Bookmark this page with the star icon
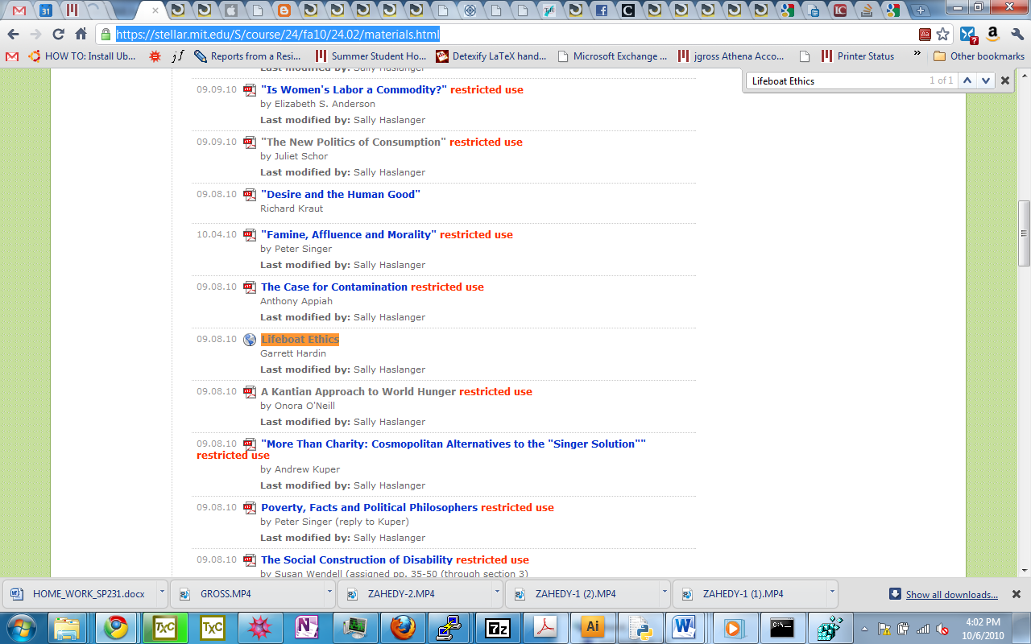 (943, 35)
